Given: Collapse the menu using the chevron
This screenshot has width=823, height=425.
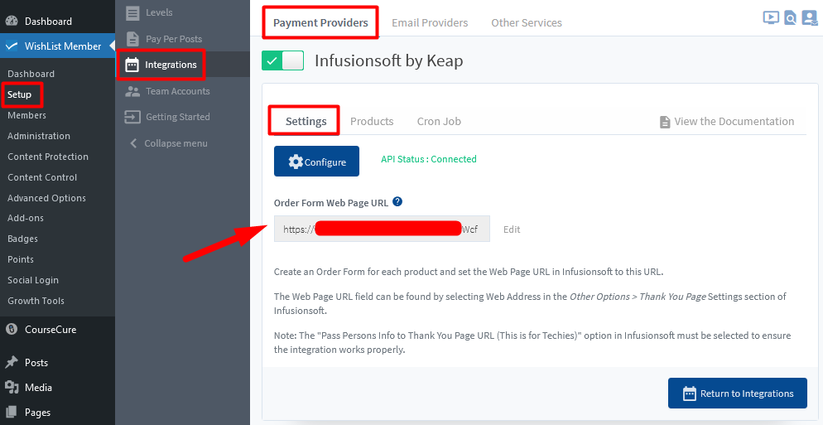Looking at the screenshot, I should [x=133, y=143].
